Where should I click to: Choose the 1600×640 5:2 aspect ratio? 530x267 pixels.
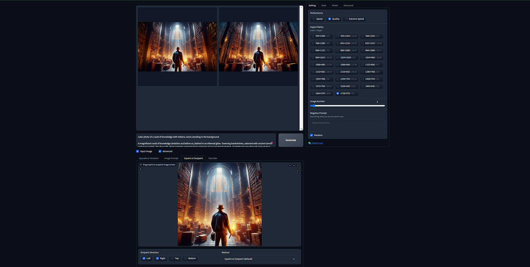372,86
